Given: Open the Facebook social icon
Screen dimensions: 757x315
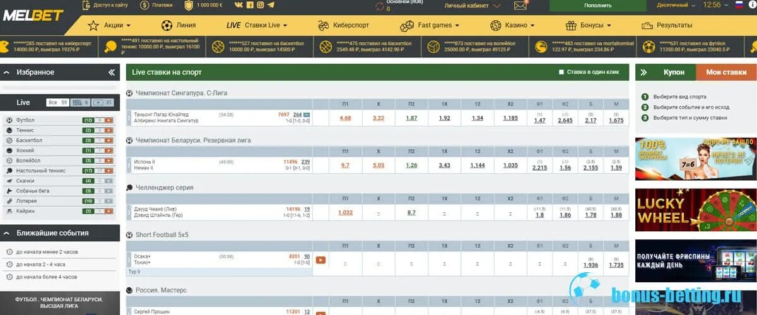Looking at the screenshot, I should (x=250, y=5).
